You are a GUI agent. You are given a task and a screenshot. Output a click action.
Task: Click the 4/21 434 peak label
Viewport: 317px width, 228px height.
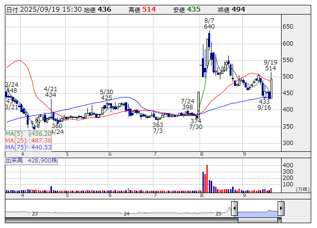[x=50, y=92]
